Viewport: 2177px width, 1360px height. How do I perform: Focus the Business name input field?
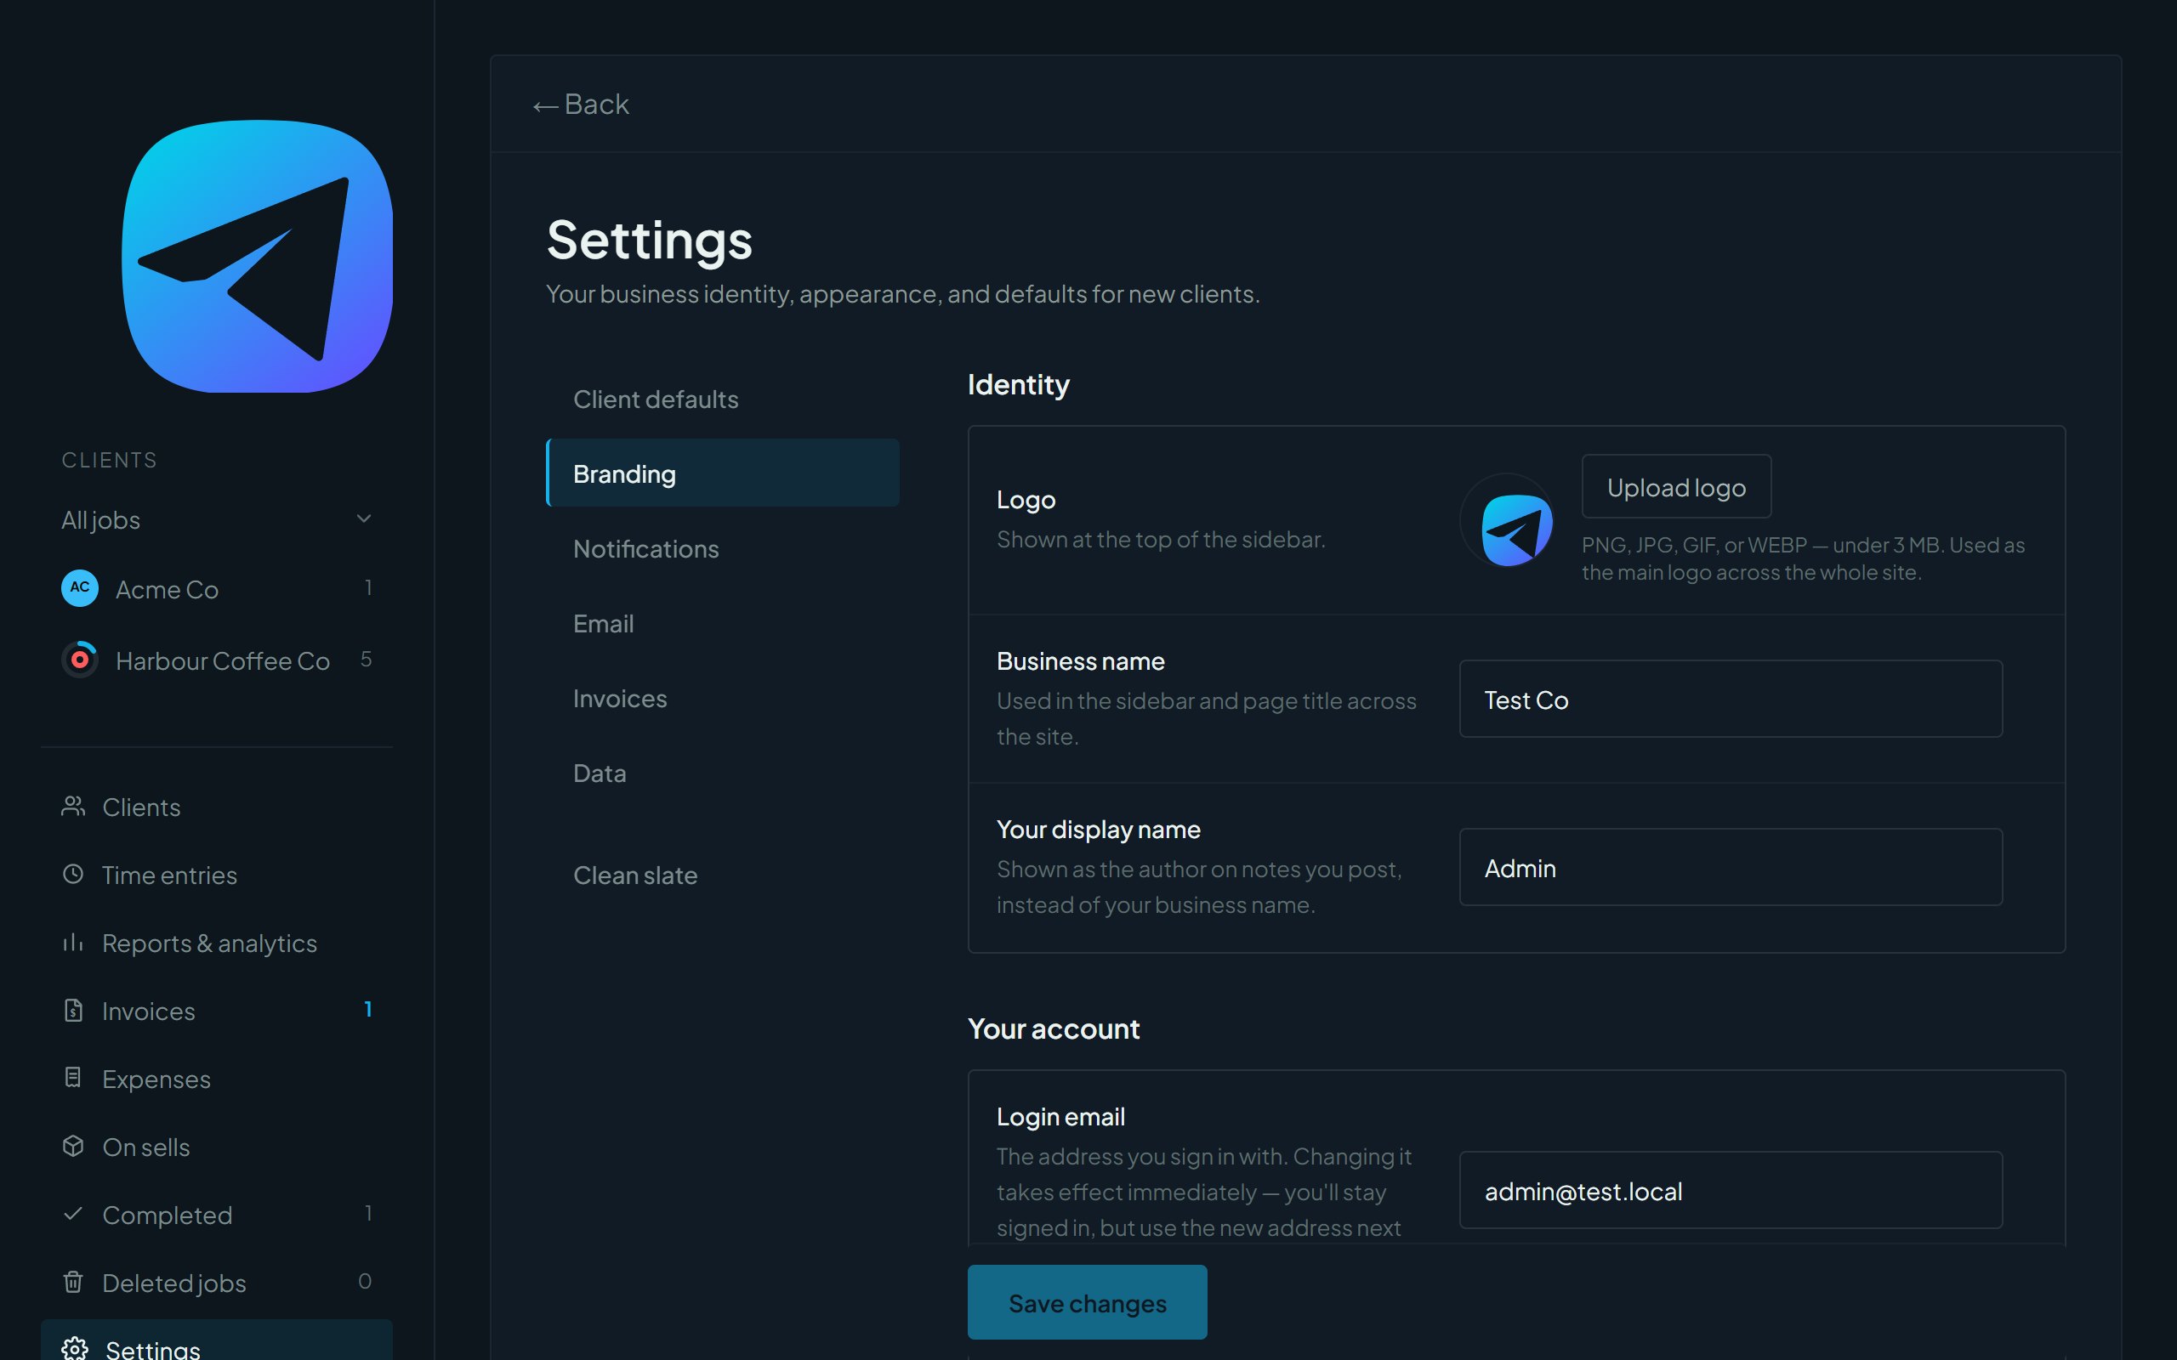click(1730, 700)
